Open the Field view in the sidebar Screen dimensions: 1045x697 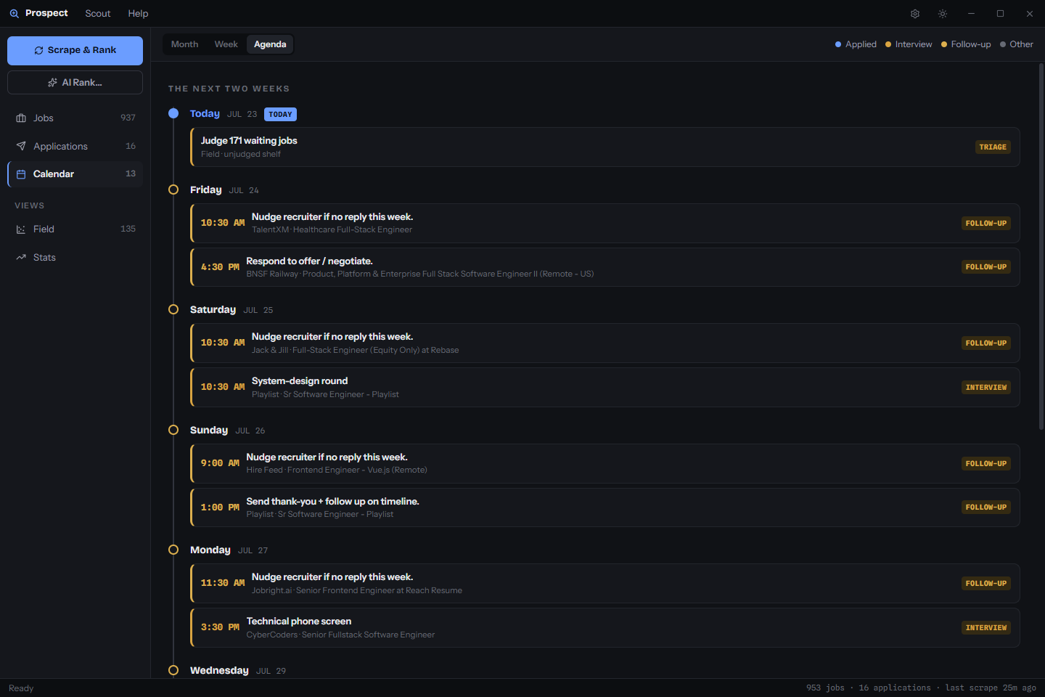[75, 229]
